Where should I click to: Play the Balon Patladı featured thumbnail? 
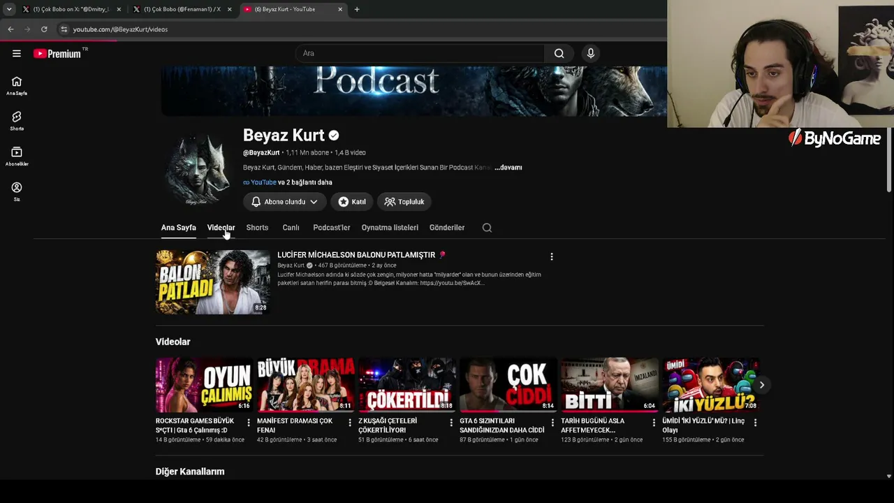tap(213, 282)
